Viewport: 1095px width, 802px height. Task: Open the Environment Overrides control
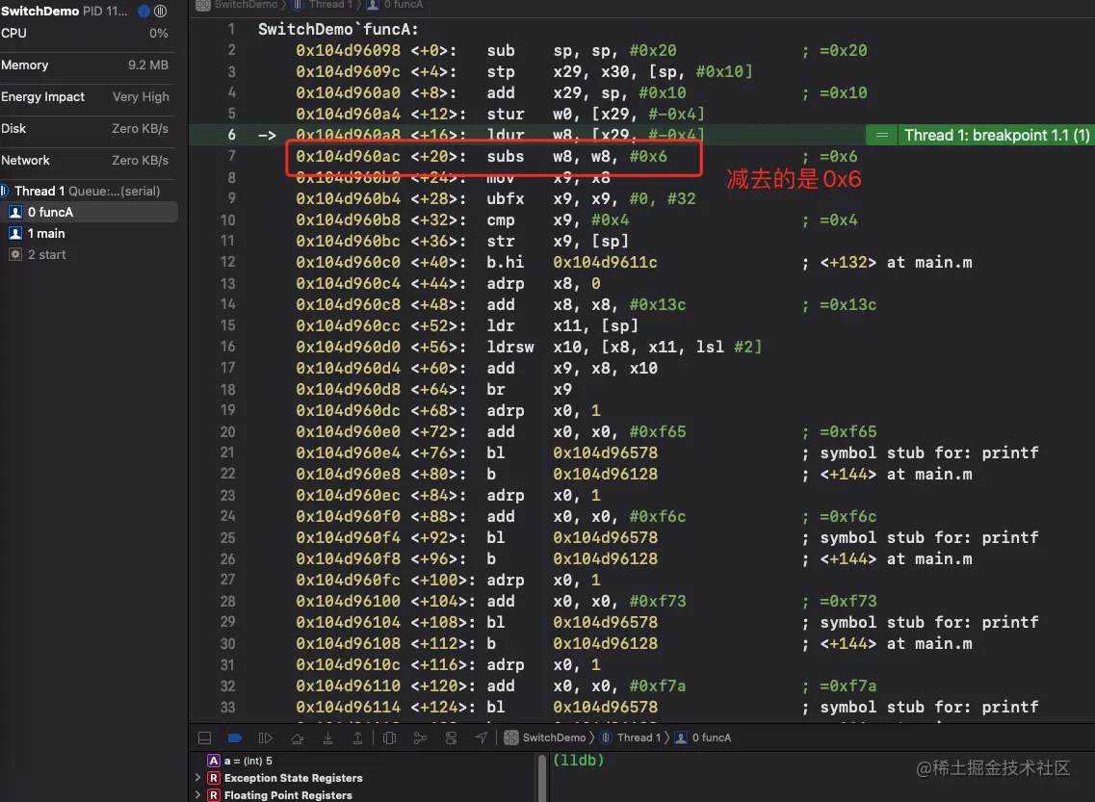point(451,737)
